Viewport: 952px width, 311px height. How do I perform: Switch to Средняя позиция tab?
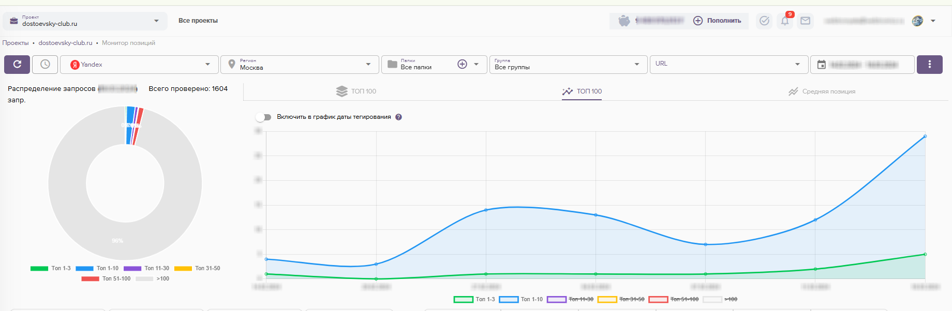click(x=822, y=91)
